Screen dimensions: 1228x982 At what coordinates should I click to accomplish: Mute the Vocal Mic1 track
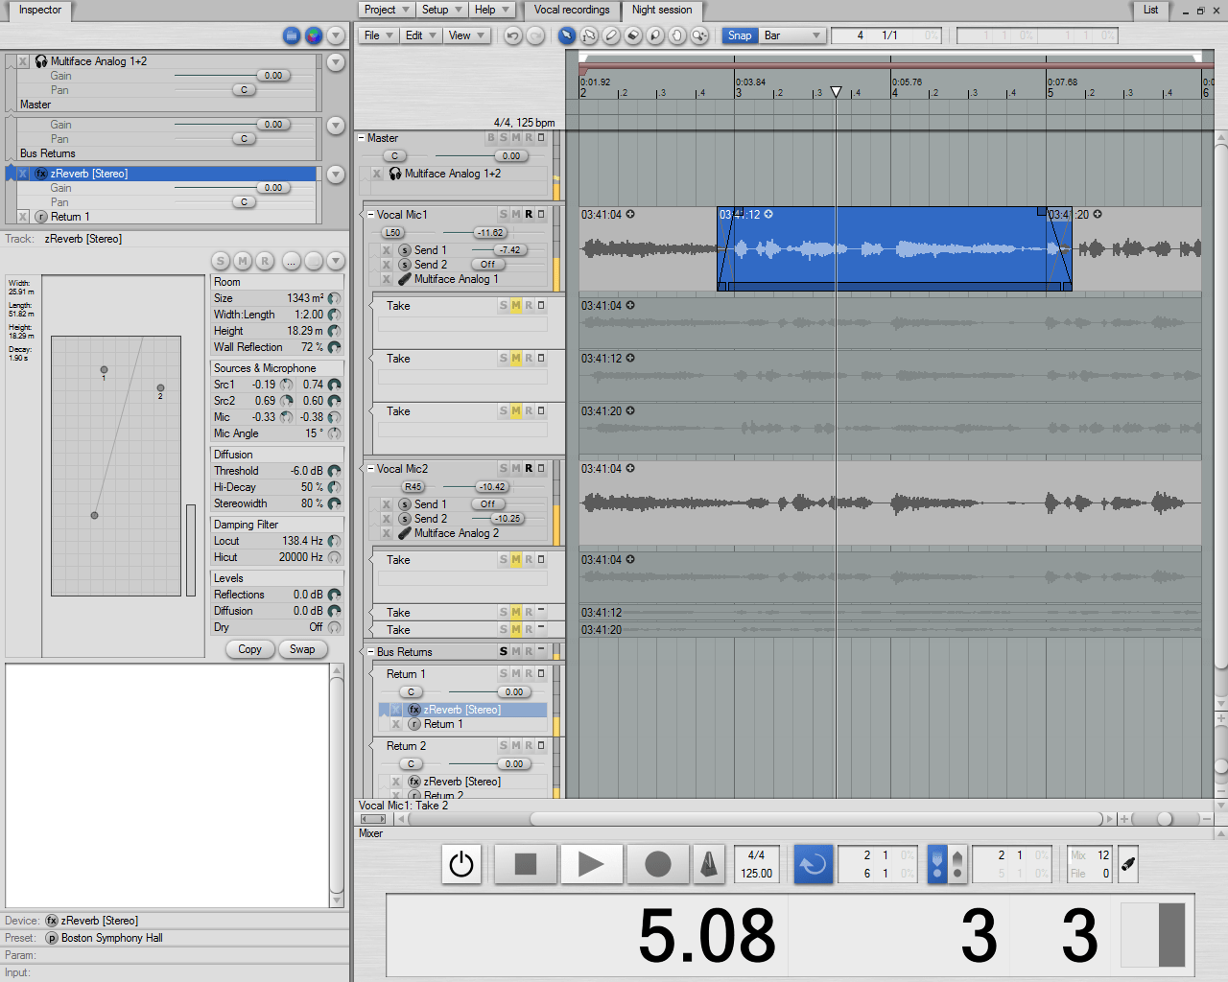point(516,215)
